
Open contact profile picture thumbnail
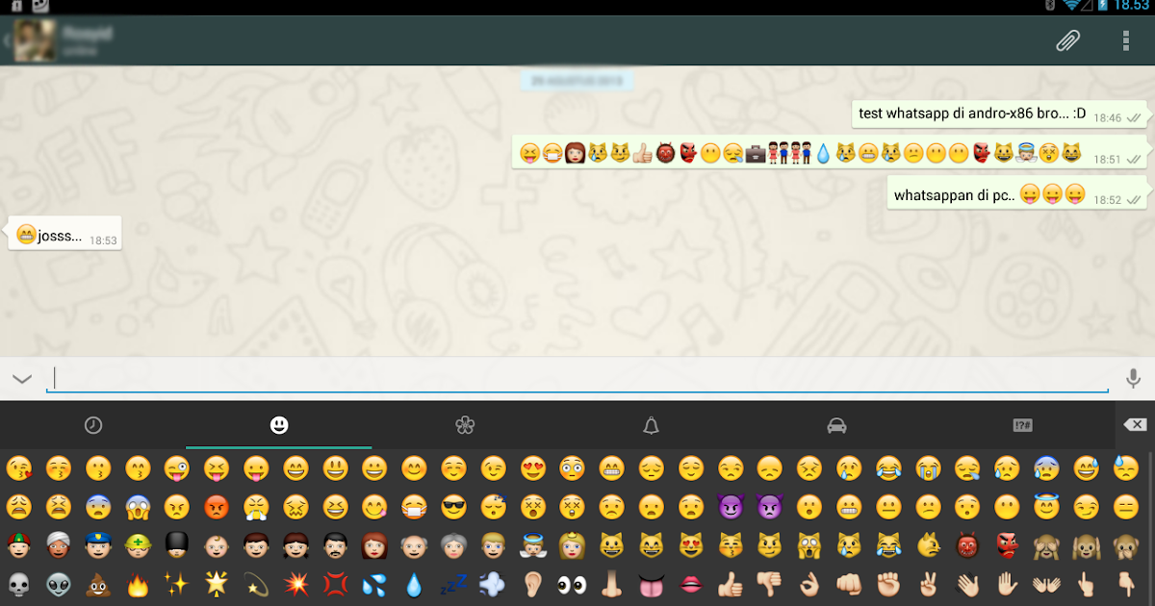point(35,40)
